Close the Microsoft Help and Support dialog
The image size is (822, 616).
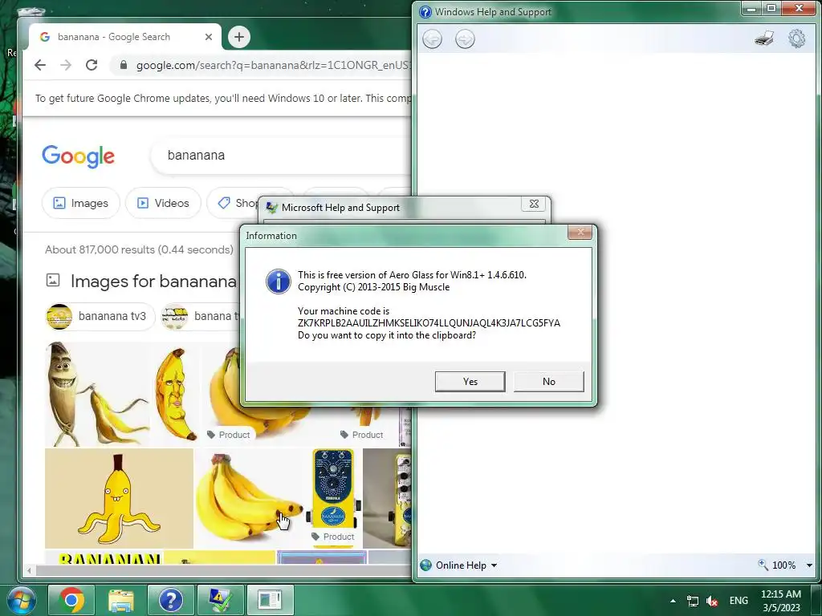[x=534, y=204]
